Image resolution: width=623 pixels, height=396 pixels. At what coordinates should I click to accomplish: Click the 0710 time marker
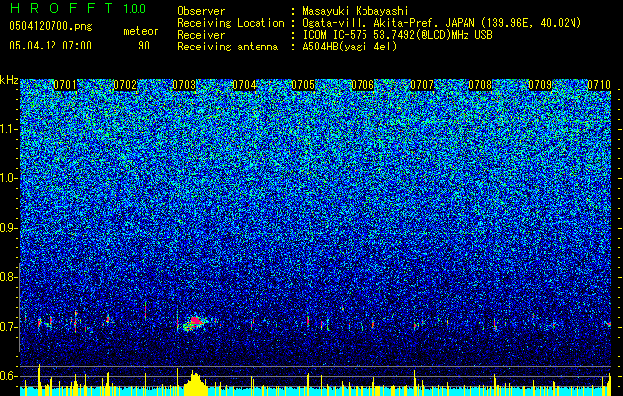click(599, 85)
